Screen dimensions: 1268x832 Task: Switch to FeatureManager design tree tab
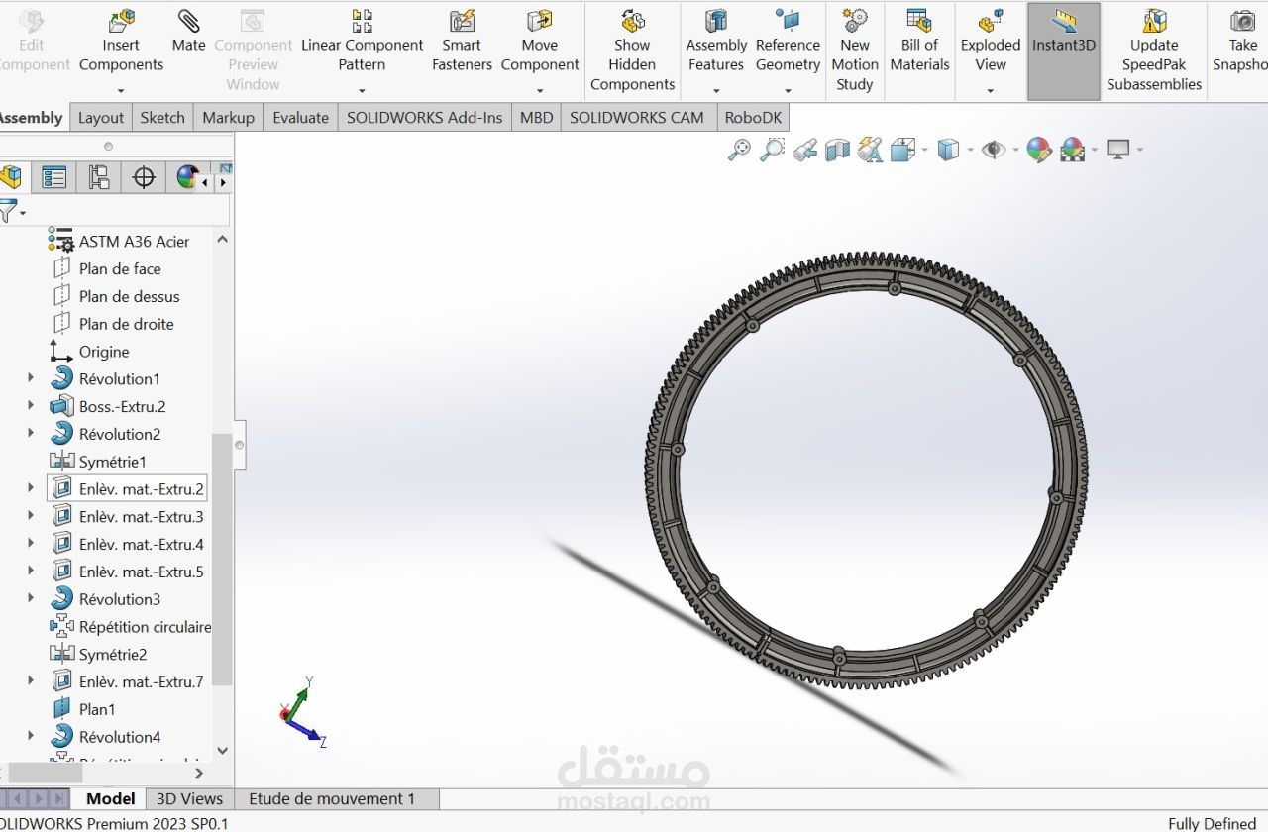pyautogui.click(x=11, y=177)
